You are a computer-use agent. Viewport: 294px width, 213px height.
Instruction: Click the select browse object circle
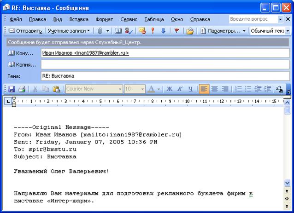287,199
